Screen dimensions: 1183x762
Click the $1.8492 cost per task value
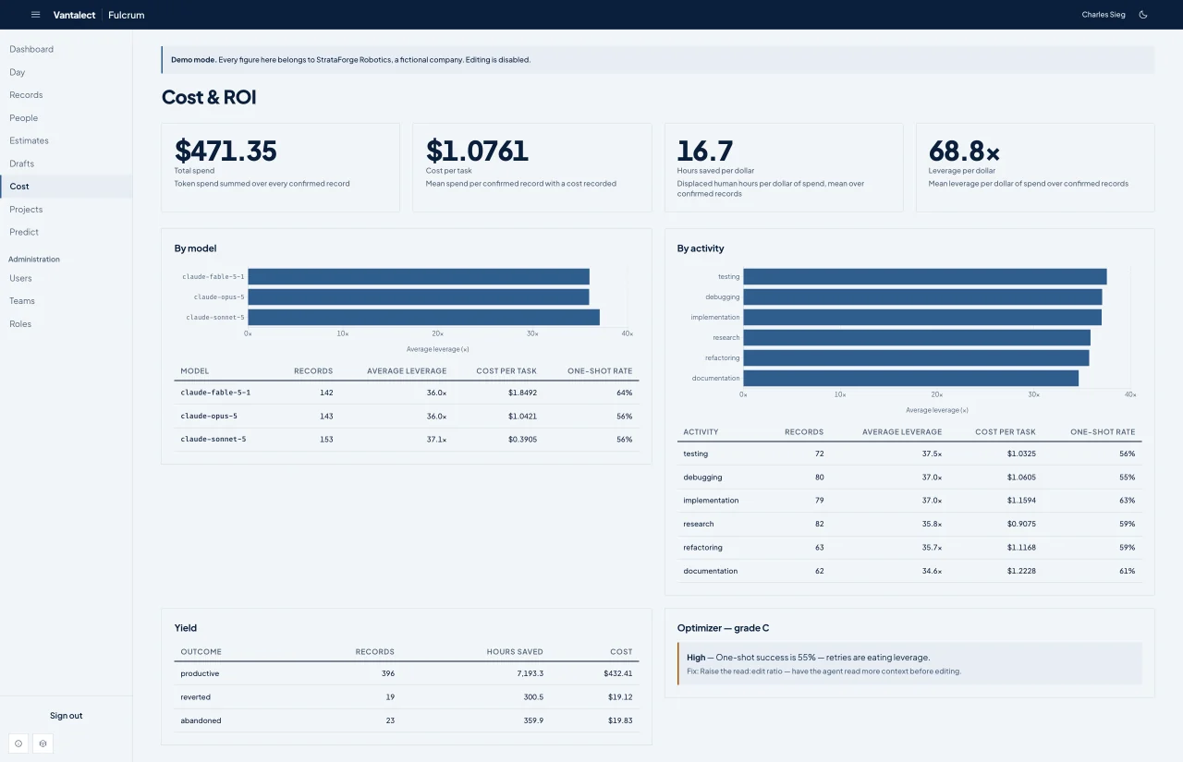(x=522, y=393)
